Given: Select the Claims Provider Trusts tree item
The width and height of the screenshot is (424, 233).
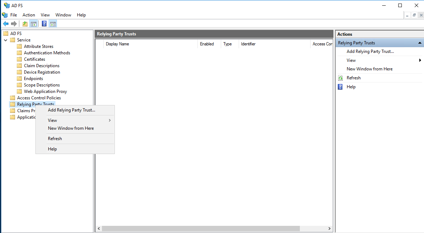Looking at the screenshot, I should 26,111.
